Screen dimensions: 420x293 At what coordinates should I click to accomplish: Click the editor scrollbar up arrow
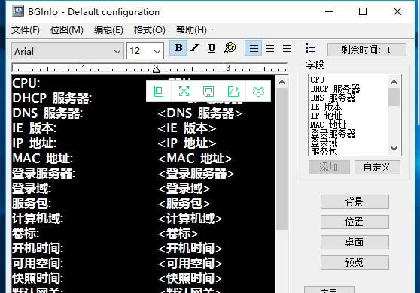point(282,82)
